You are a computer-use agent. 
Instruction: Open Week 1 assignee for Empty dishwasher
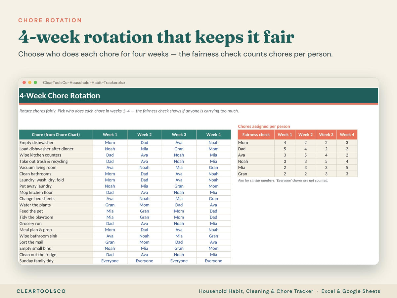tap(110, 143)
